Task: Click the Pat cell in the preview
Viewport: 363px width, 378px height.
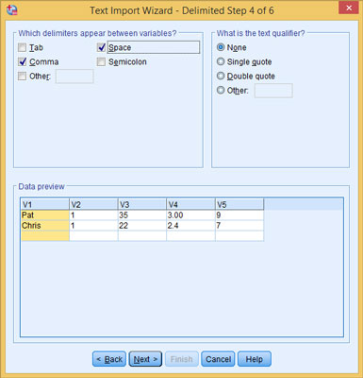Action: [44, 215]
